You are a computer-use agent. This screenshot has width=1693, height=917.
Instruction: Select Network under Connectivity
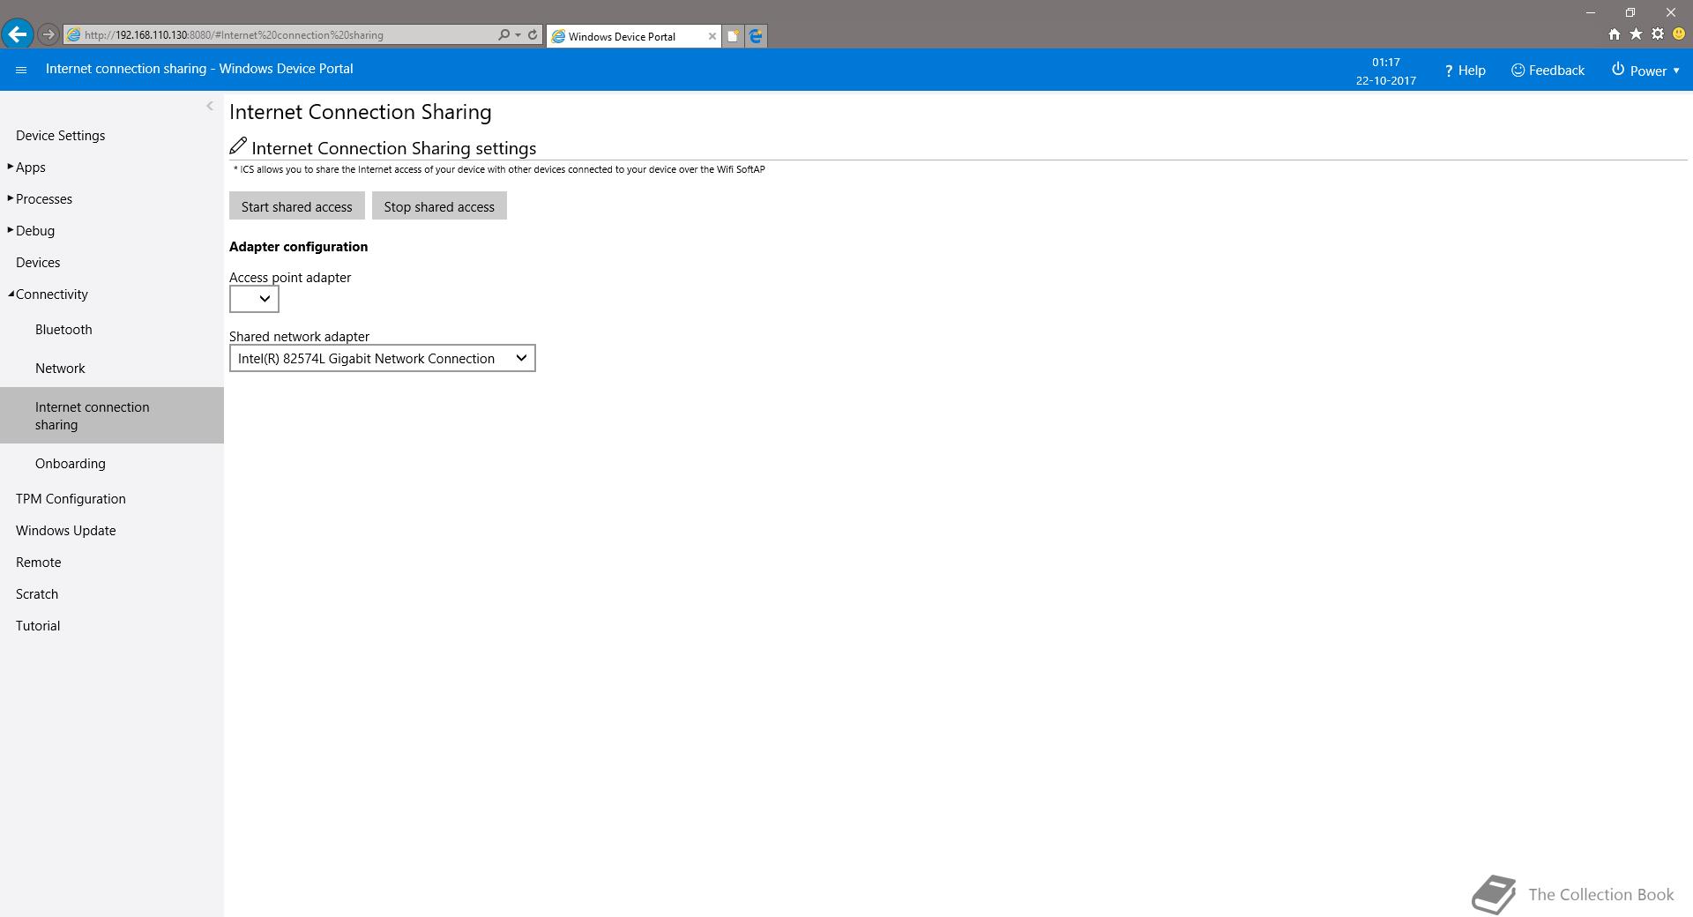tap(60, 369)
